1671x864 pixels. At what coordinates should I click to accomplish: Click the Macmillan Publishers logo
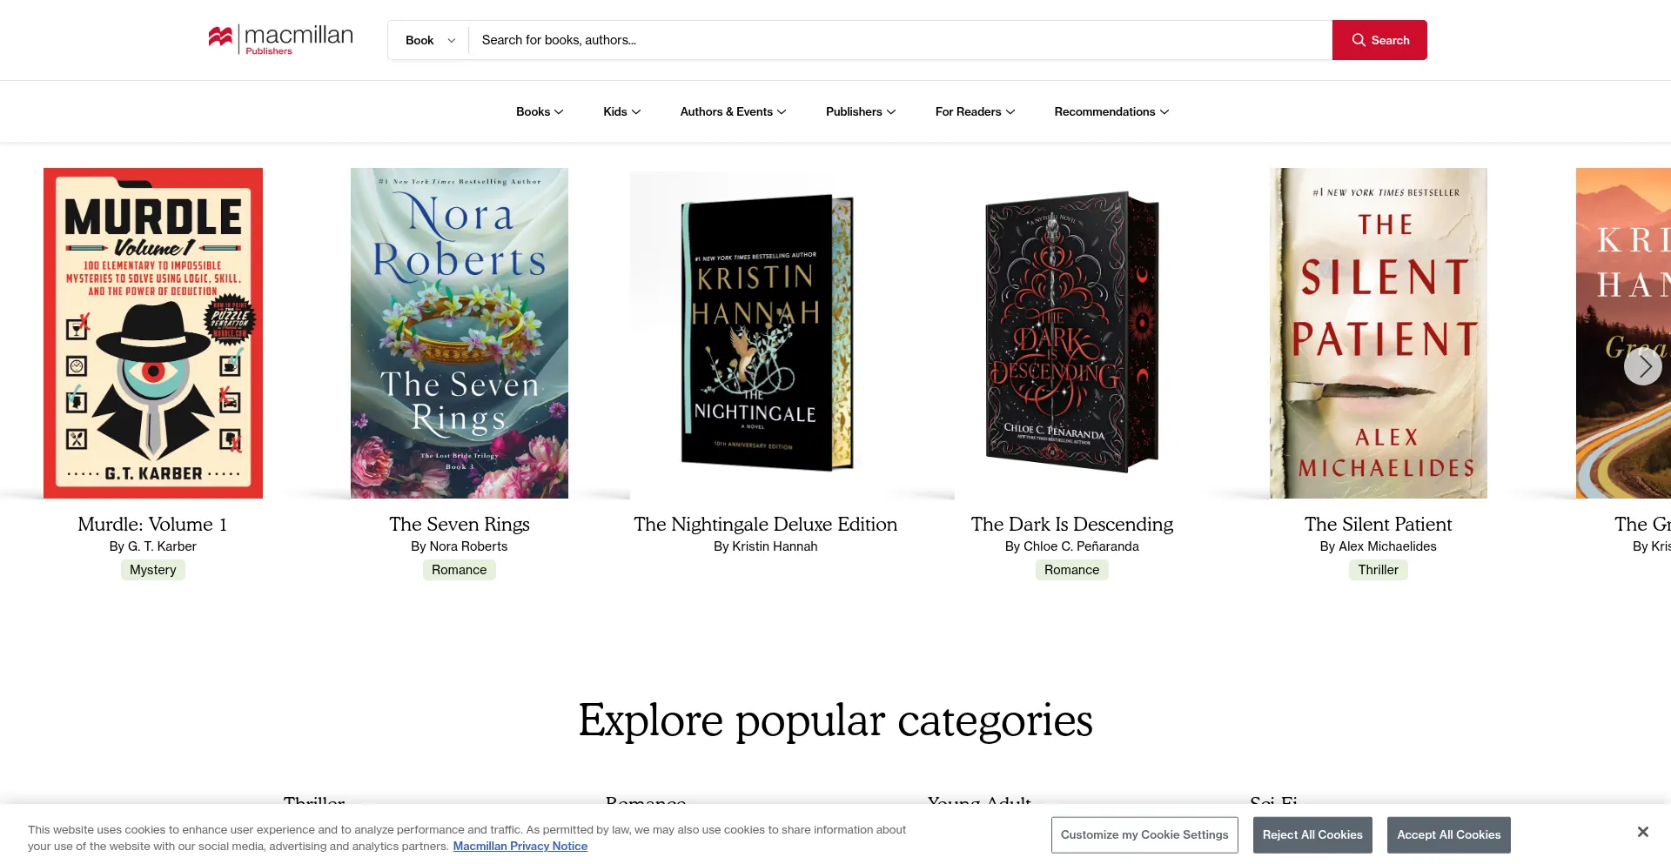[280, 39]
